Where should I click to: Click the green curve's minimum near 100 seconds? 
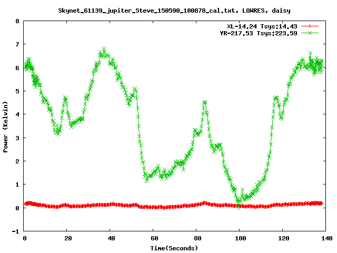coord(239,205)
